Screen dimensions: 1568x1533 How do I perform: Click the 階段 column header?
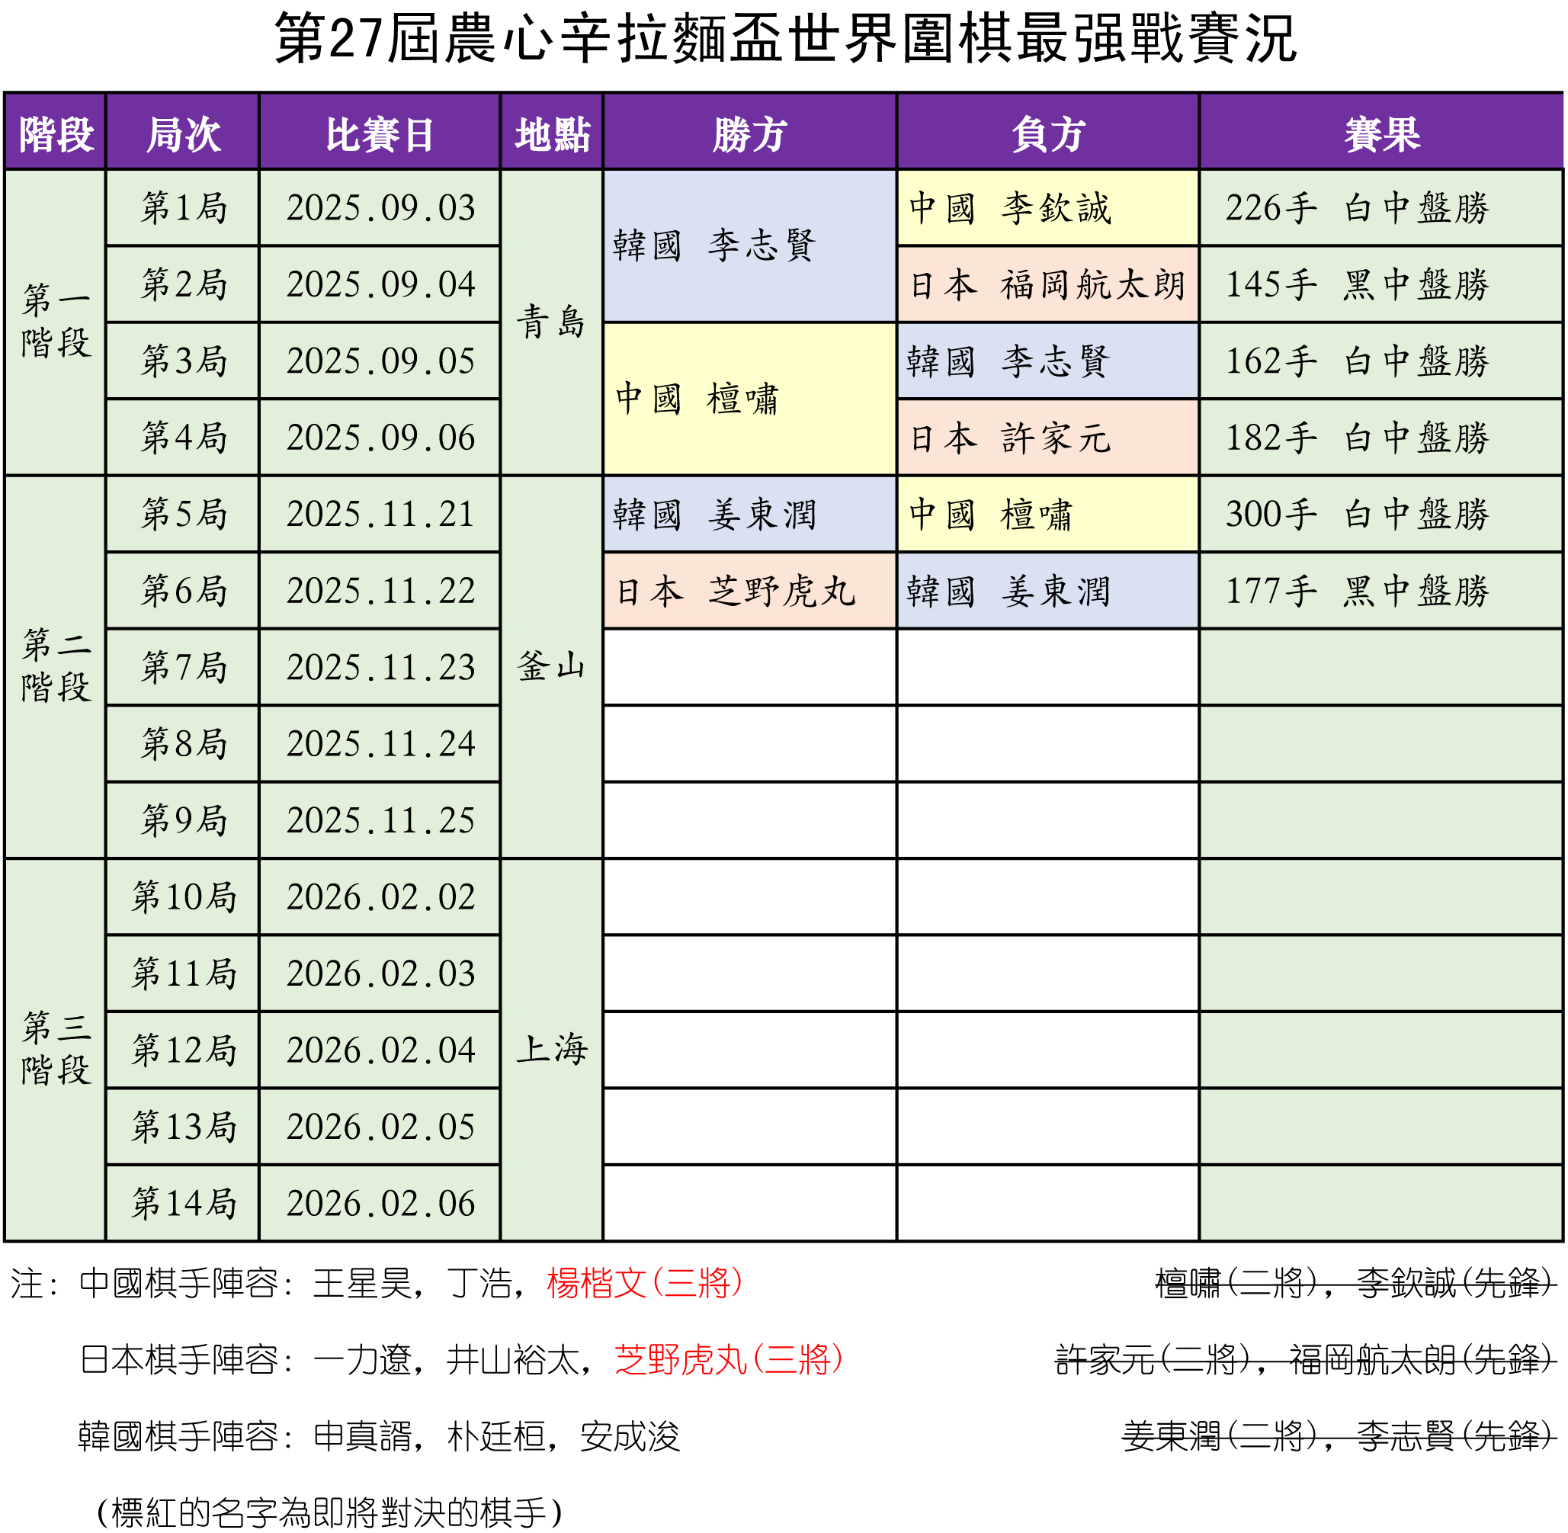[x=56, y=133]
